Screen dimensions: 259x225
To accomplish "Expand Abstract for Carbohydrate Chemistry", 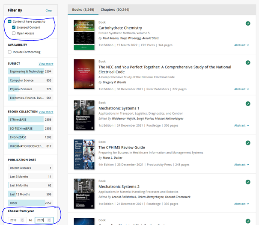I will (241, 45).
